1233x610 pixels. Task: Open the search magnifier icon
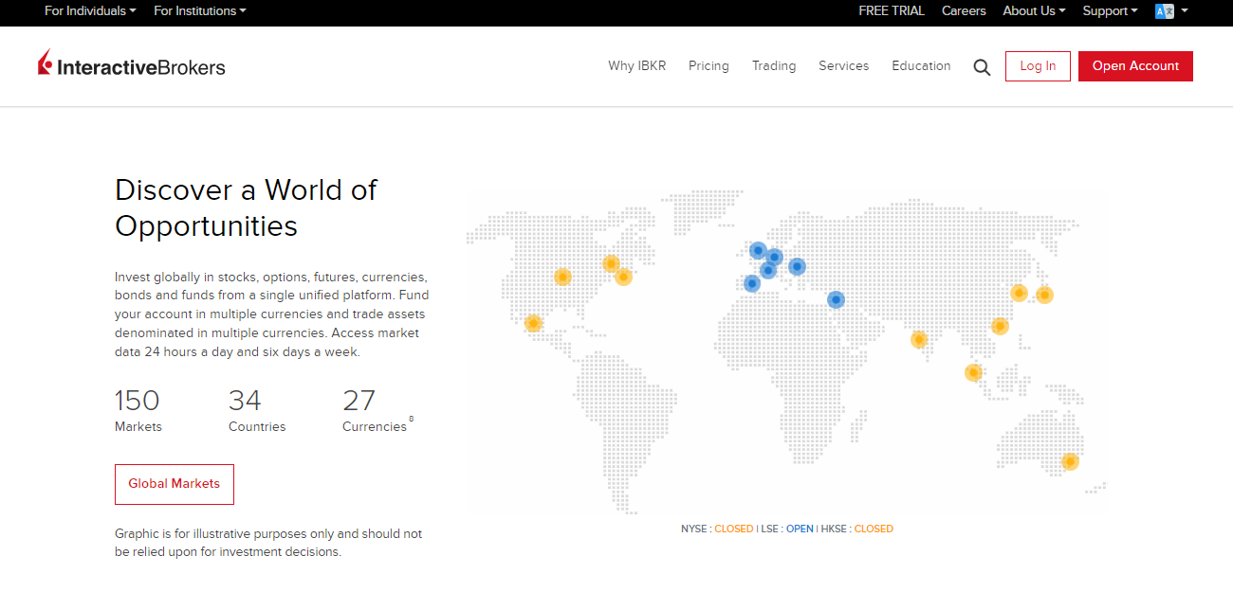point(982,67)
